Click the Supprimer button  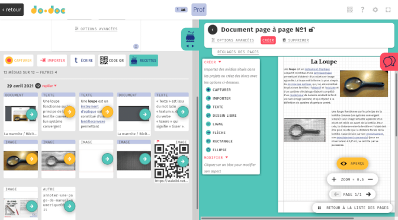(296, 40)
